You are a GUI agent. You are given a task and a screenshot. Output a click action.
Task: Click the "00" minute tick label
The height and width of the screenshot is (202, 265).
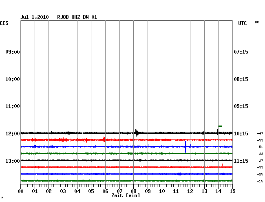point(21,191)
